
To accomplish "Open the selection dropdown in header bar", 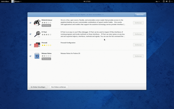I will [x=87, y=15].
